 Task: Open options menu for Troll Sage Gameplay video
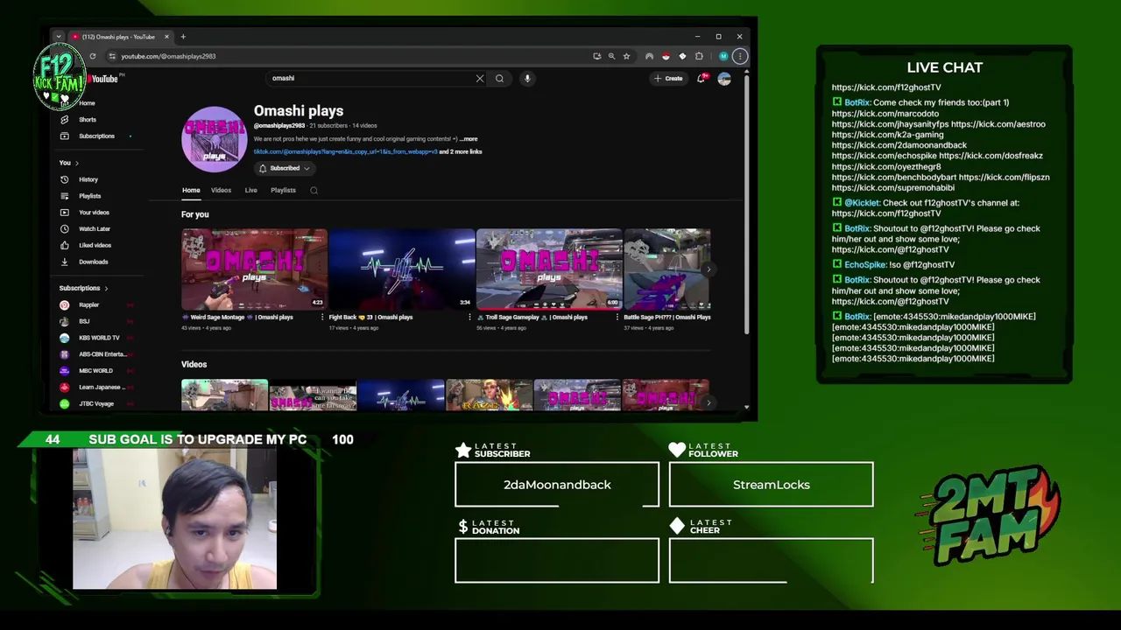(617, 318)
